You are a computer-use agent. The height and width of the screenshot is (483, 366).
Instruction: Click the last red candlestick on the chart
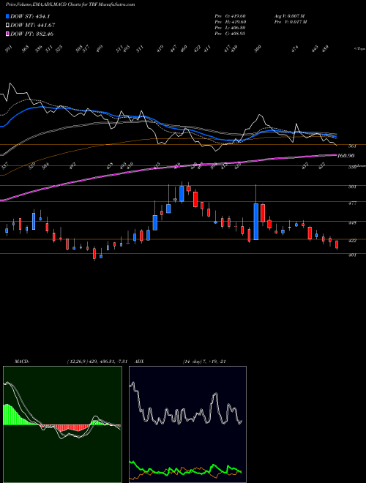coord(337,245)
